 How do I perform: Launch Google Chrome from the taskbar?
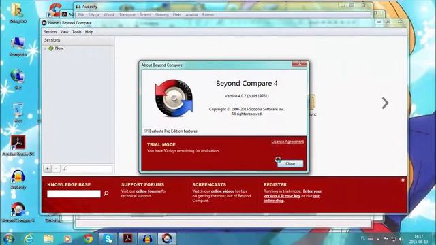(x=88, y=239)
